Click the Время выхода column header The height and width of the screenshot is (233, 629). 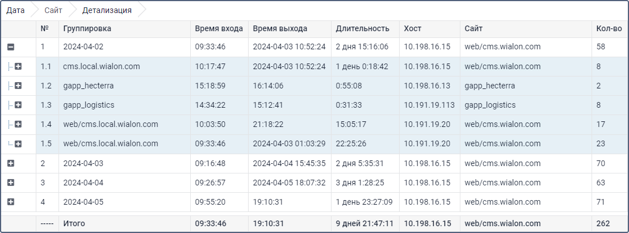pyautogui.click(x=280, y=28)
